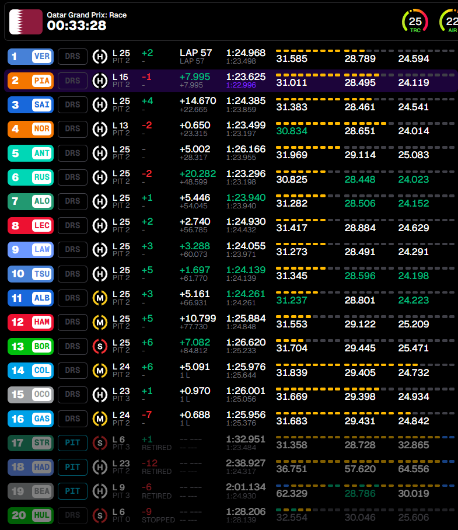Click the LAP 57 leader counter
Viewport: 458px width, 530px height.
point(195,53)
